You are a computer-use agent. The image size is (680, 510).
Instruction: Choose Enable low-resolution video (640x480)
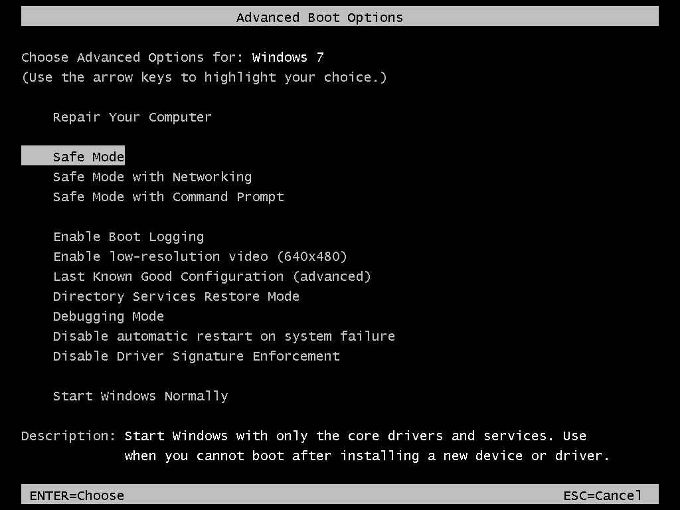point(200,257)
